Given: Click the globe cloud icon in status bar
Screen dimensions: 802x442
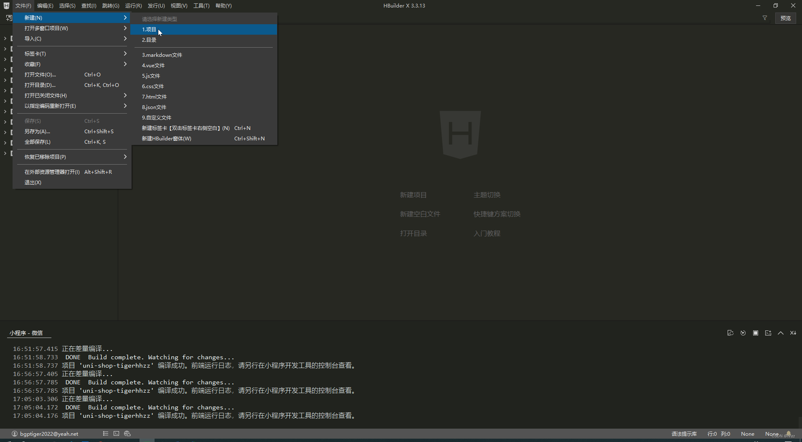Looking at the screenshot, I should 127,434.
